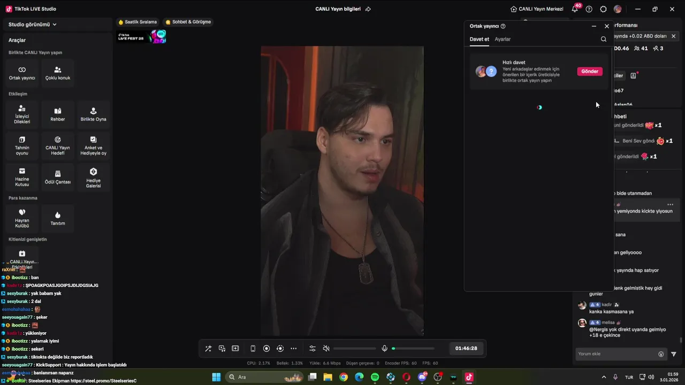Search in the Ortak yayıncı panel

pyautogui.click(x=604, y=39)
